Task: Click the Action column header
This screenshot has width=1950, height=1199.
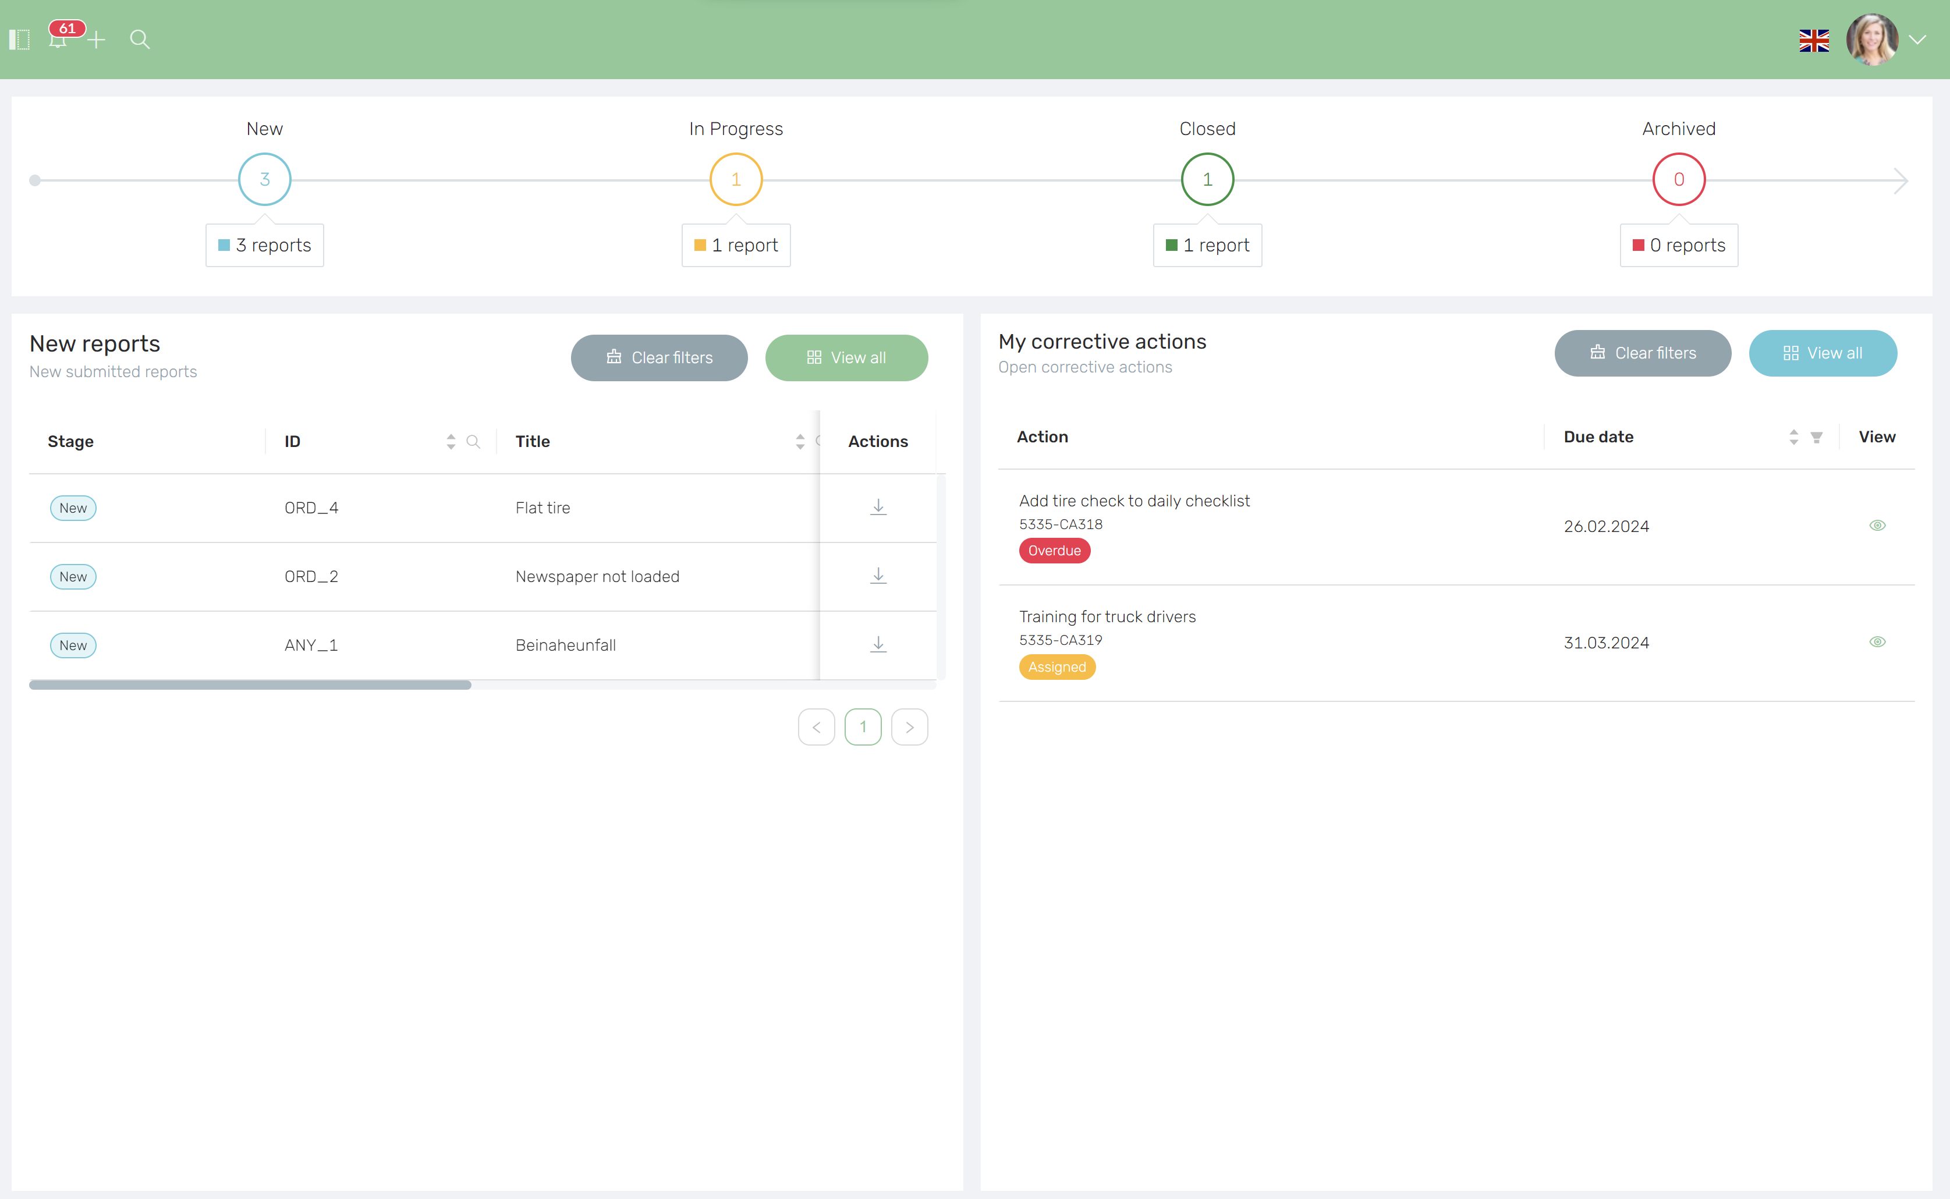Action: [x=1042, y=437]
